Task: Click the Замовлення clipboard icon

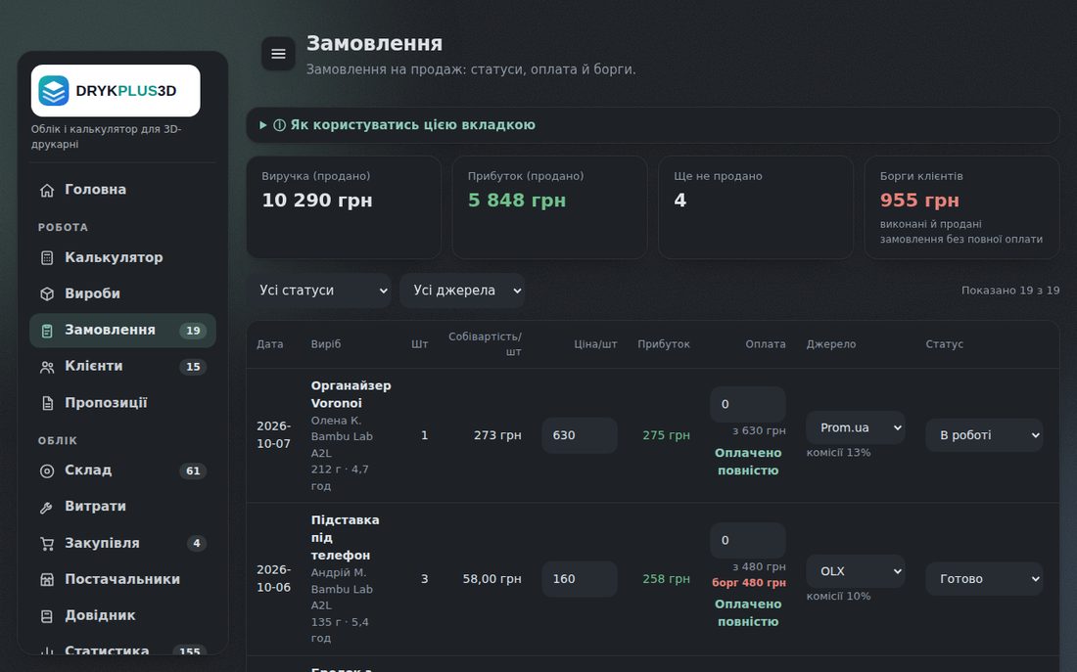Action: tap(47, 331)
